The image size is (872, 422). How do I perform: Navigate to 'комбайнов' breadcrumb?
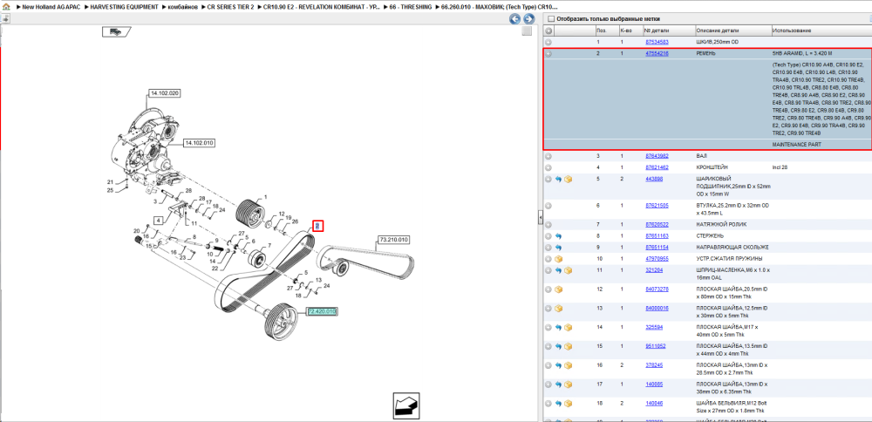tap(183, 6)
